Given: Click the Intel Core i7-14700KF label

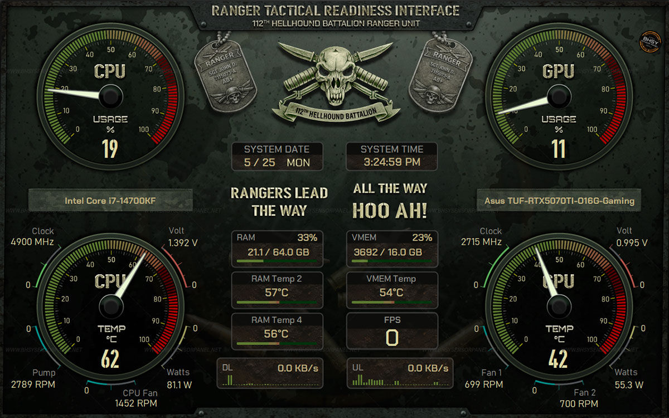Looking at the screenshot, I should [x=110, y=201].
